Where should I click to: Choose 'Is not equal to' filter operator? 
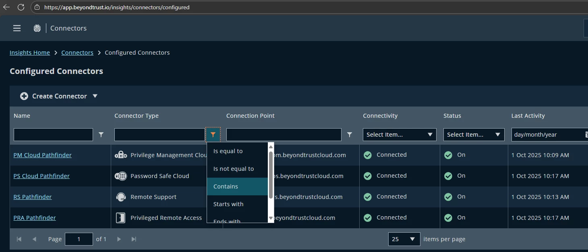click(x=237, y=169)
